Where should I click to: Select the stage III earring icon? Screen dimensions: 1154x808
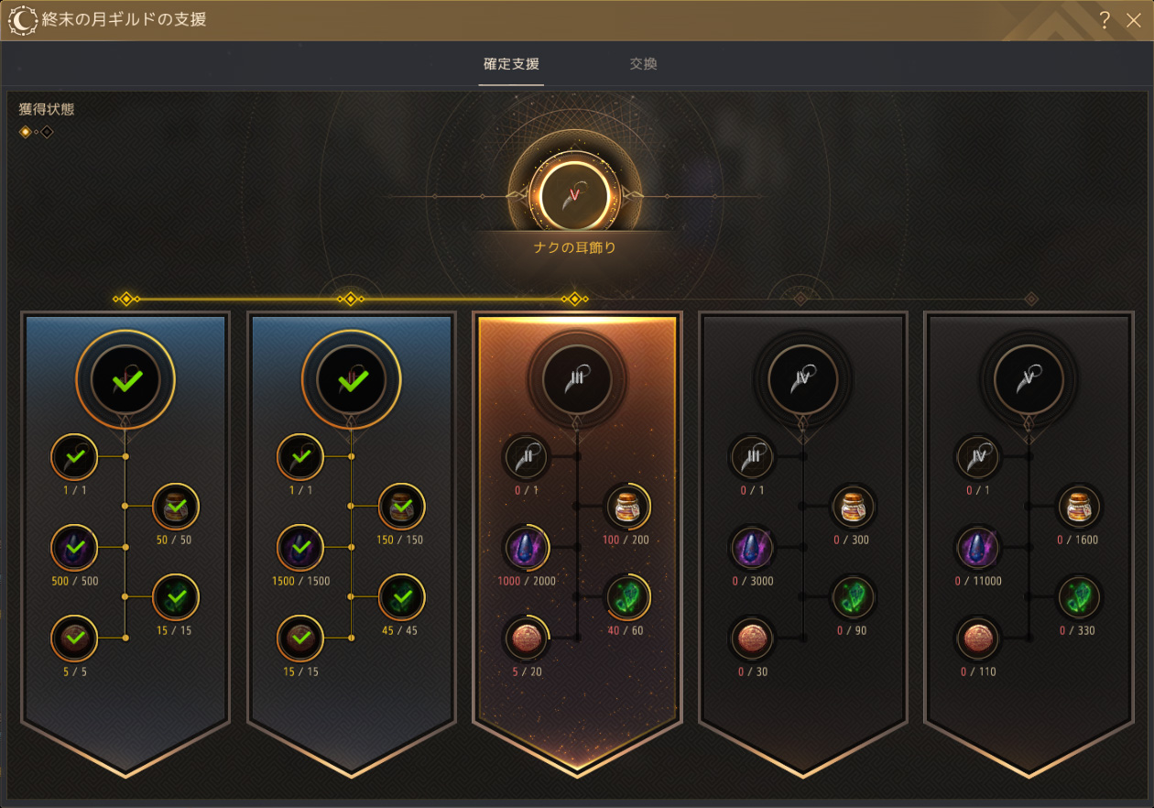point(577,378)
